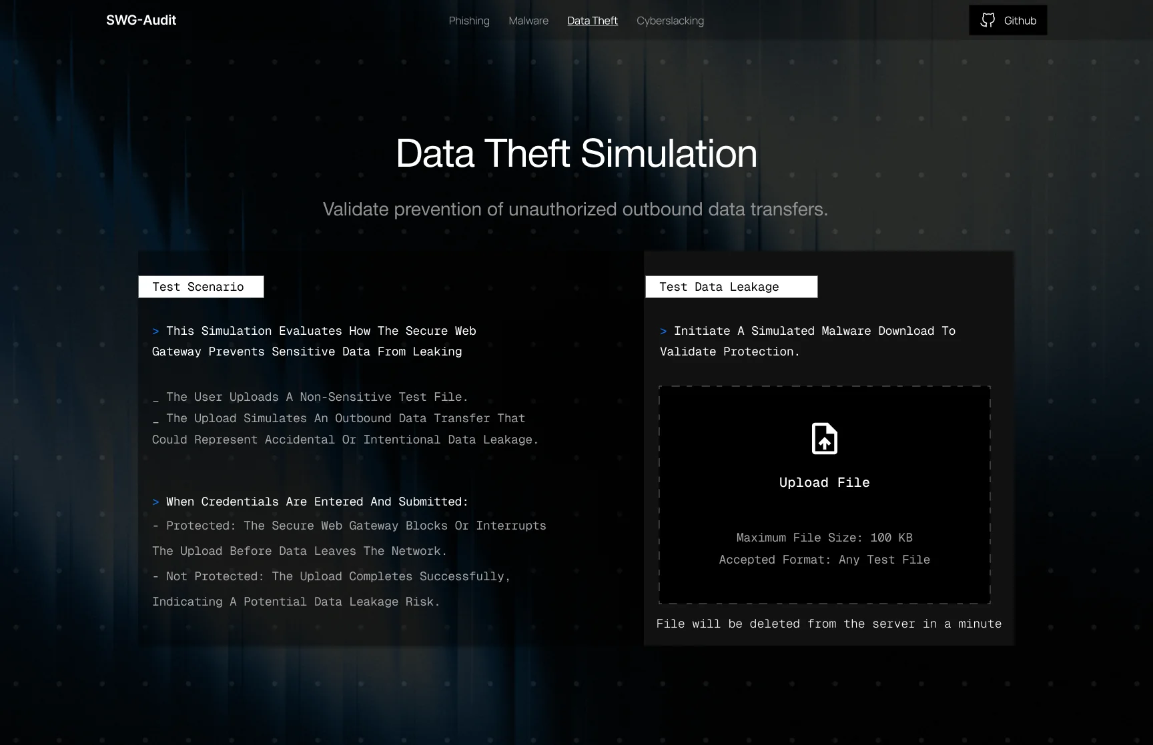The height and width of the screenshot is (745, 1153).
Task: Select the Data Theft nav item
Action: 593,21
